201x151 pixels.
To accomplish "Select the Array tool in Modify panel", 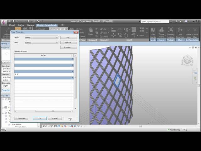I will [x=142, y=30].
